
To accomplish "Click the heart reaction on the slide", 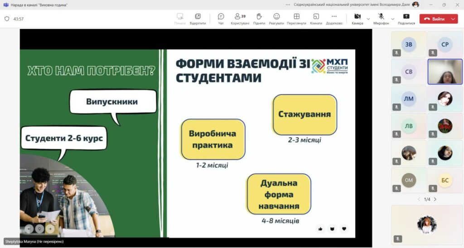I will point(344,229).
